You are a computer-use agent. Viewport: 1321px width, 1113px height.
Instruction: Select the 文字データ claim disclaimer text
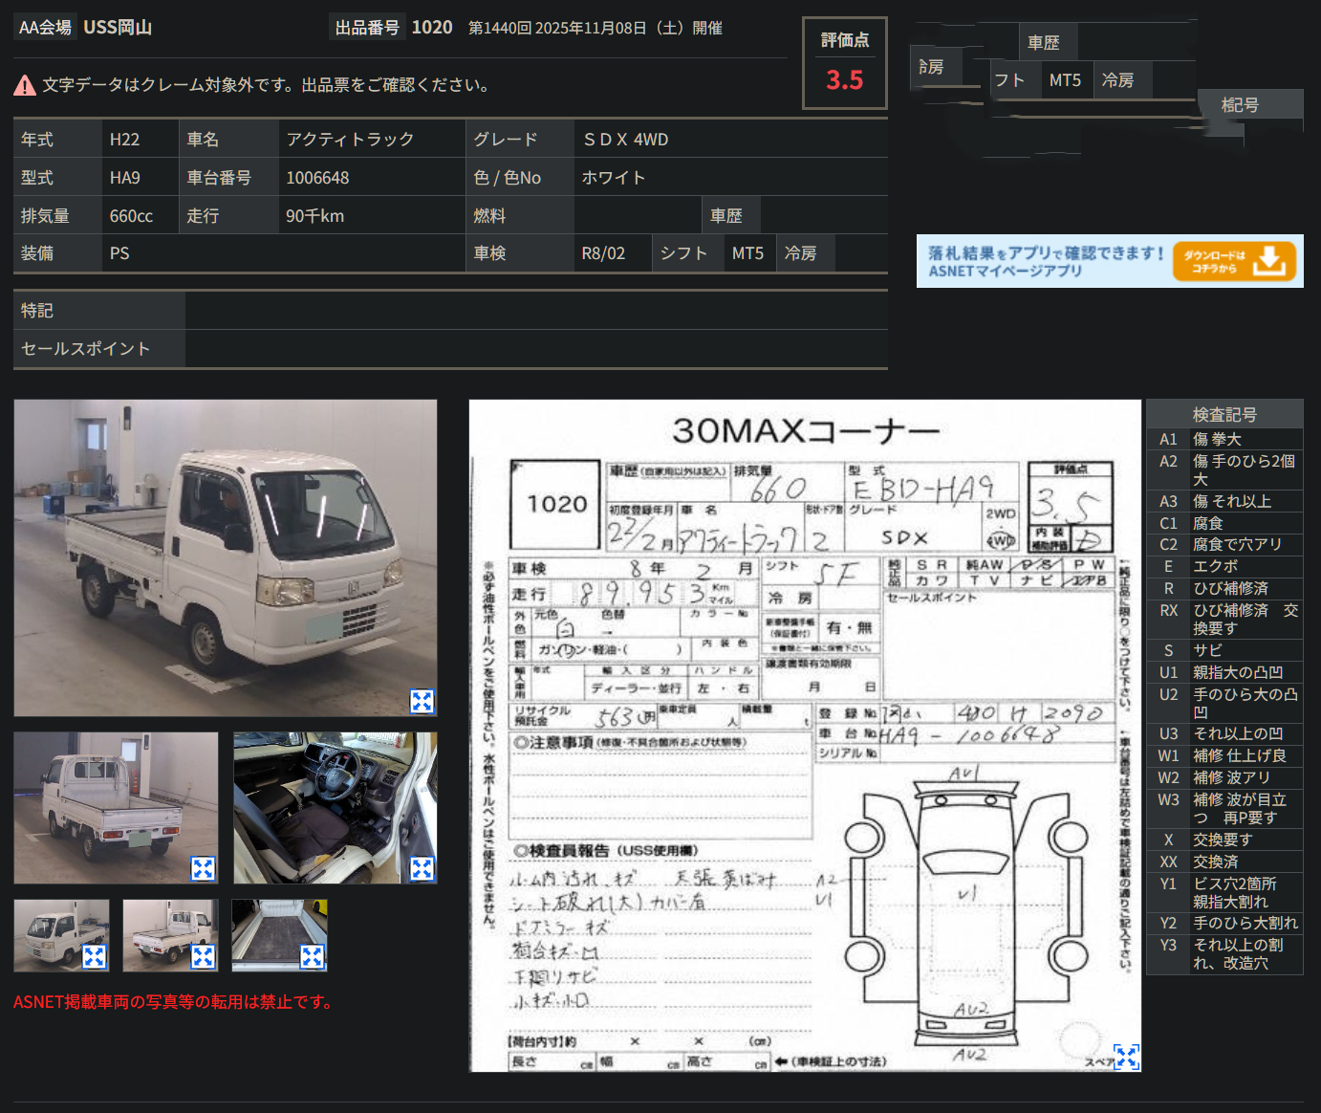[x=268, y=85]
